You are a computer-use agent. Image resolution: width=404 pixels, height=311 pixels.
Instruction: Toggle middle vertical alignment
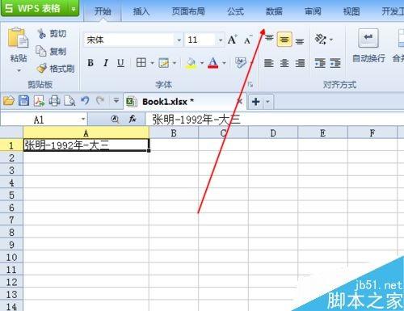(284, 40)
